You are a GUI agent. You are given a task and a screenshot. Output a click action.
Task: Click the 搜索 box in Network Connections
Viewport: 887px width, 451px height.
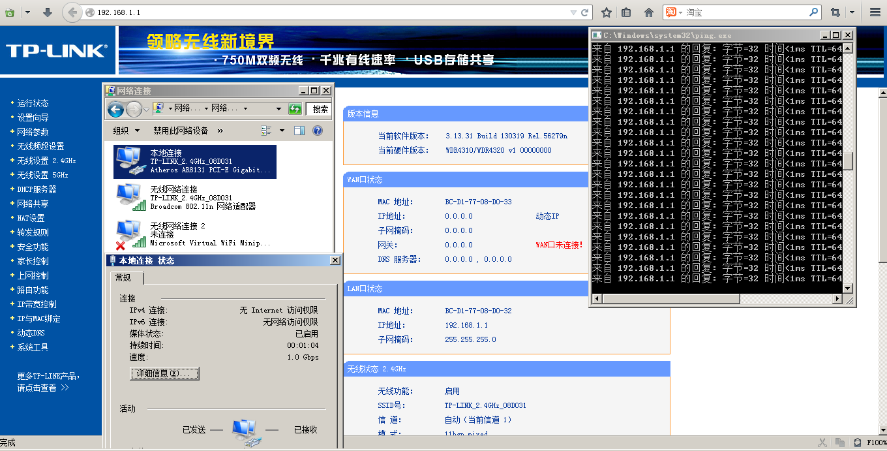319,109
